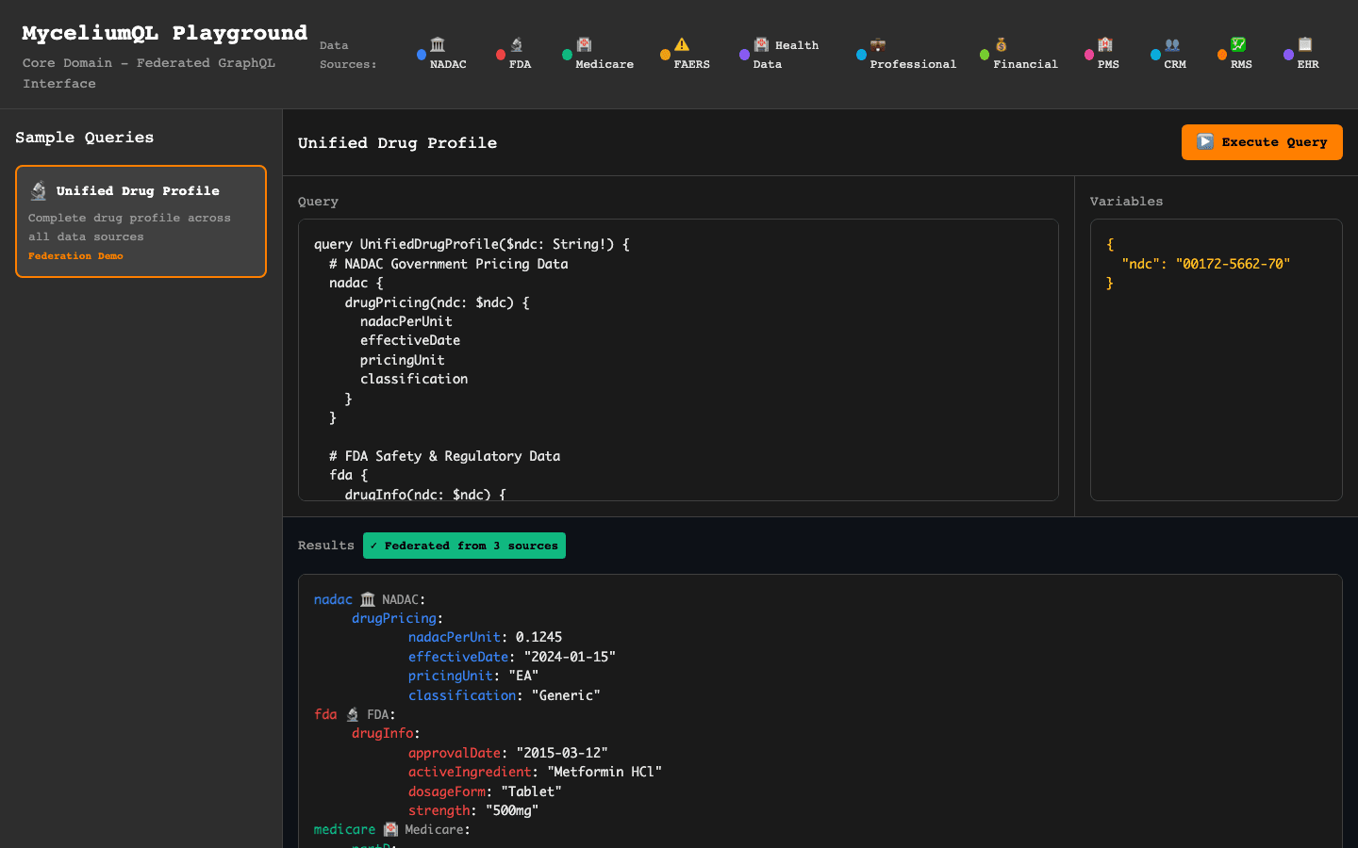
Task: Click the activeIngredient result "Metformin HCl"
Action: pos(604,772)
